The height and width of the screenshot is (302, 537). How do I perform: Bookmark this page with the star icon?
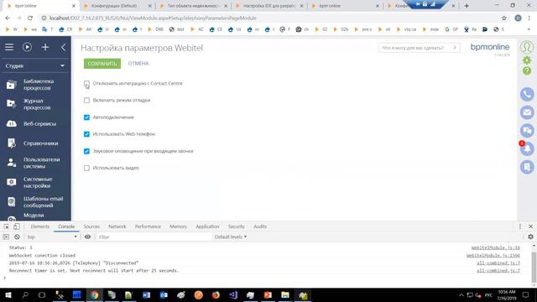point(503,18)
